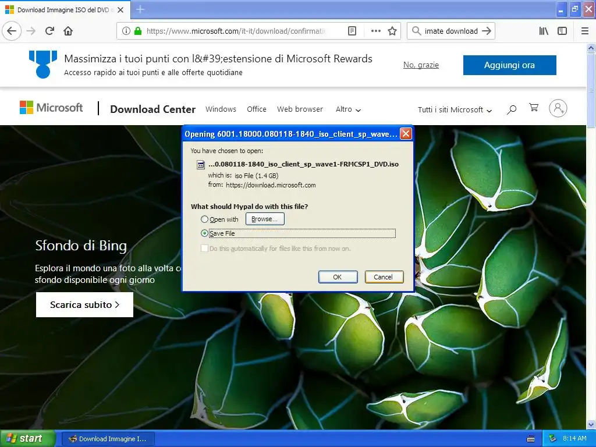596x447 pixels.
Task: Close the Download Immagine ISO tab
Action: [x=120, y=10]
